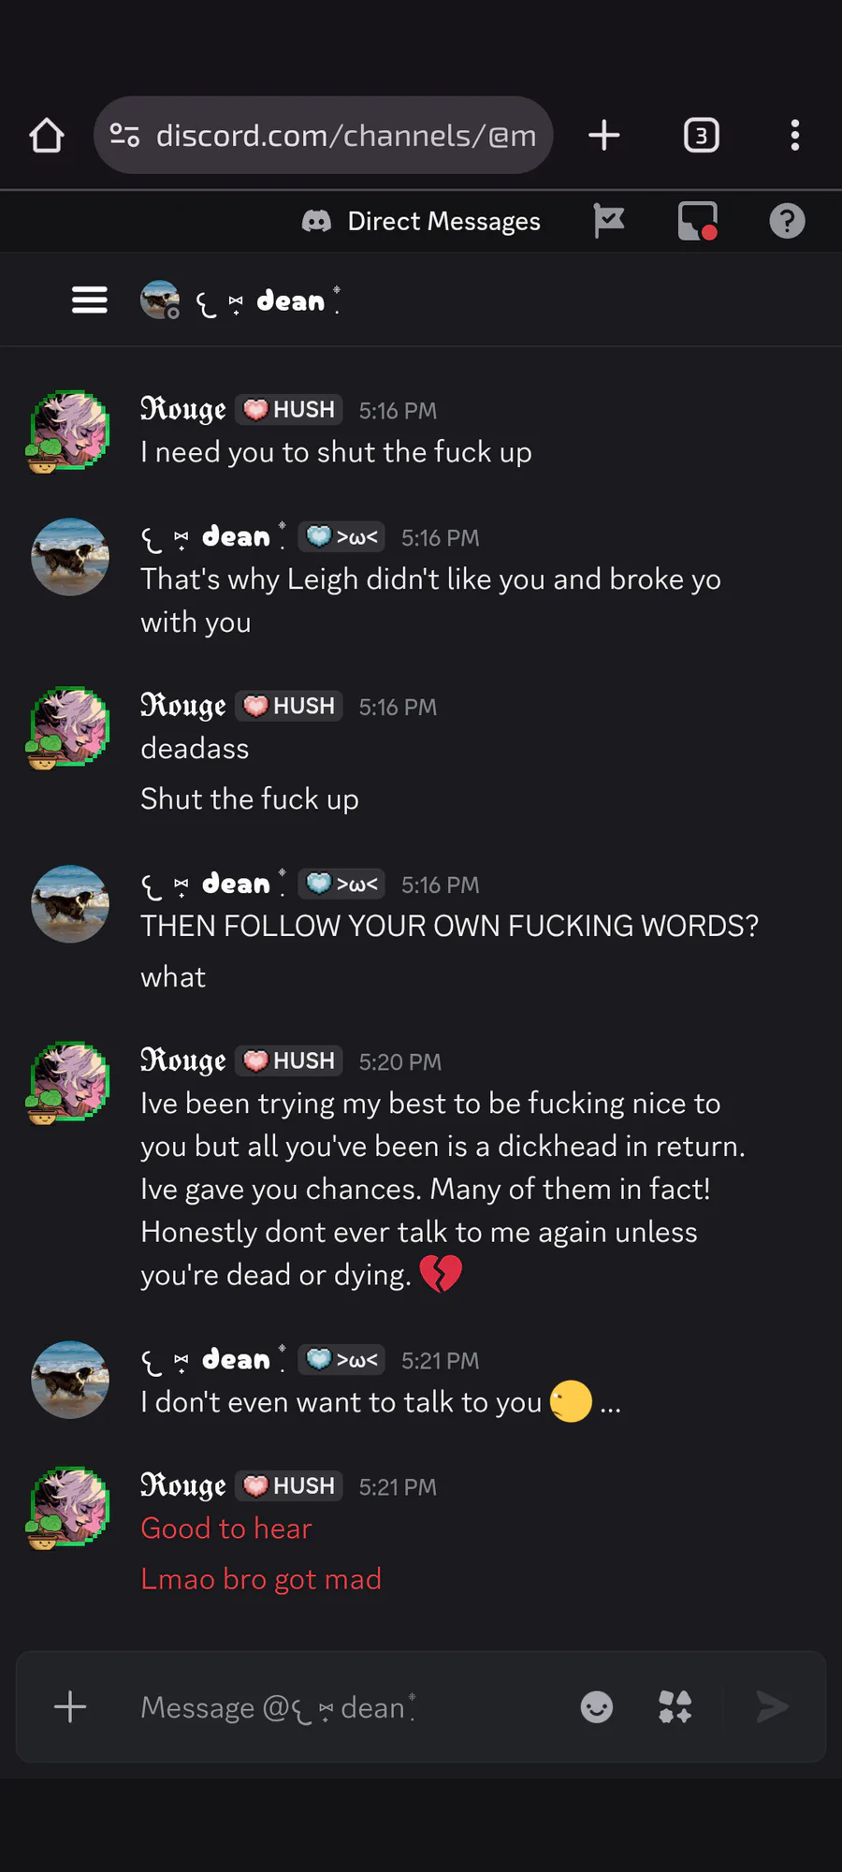The image size is (842, 1872).
Task: Tap the browser home icon
Action: (x=47, y=136)
